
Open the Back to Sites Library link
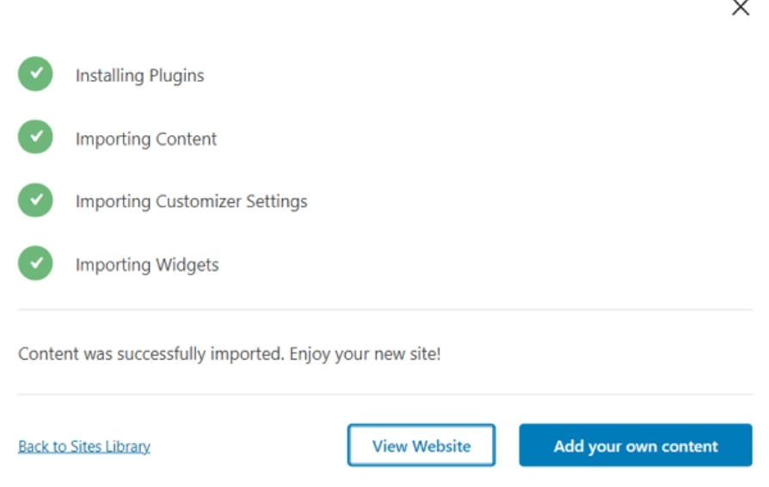pos(84,447)
